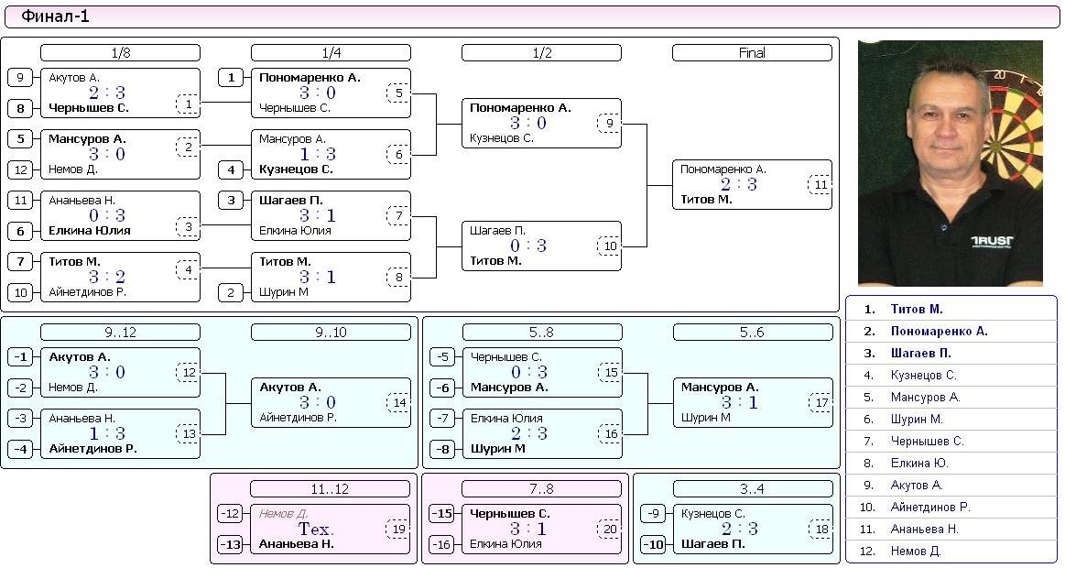1065x568 pixels.
Task: Select seed 3 box beside Шагаев П.
Action: 231,201
